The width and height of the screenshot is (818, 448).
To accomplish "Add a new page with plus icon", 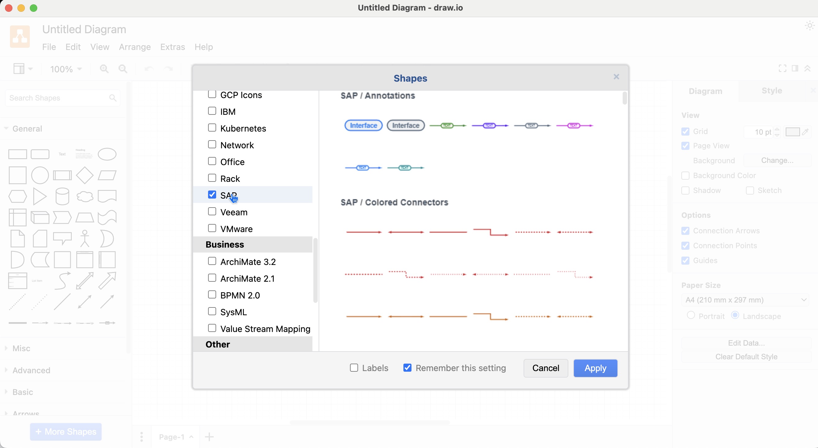I will click(x=209, y=437).
